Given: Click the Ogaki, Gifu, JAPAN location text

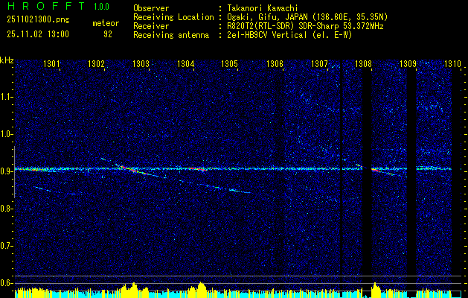Looking at the screenshot, I should coord(307,17).
